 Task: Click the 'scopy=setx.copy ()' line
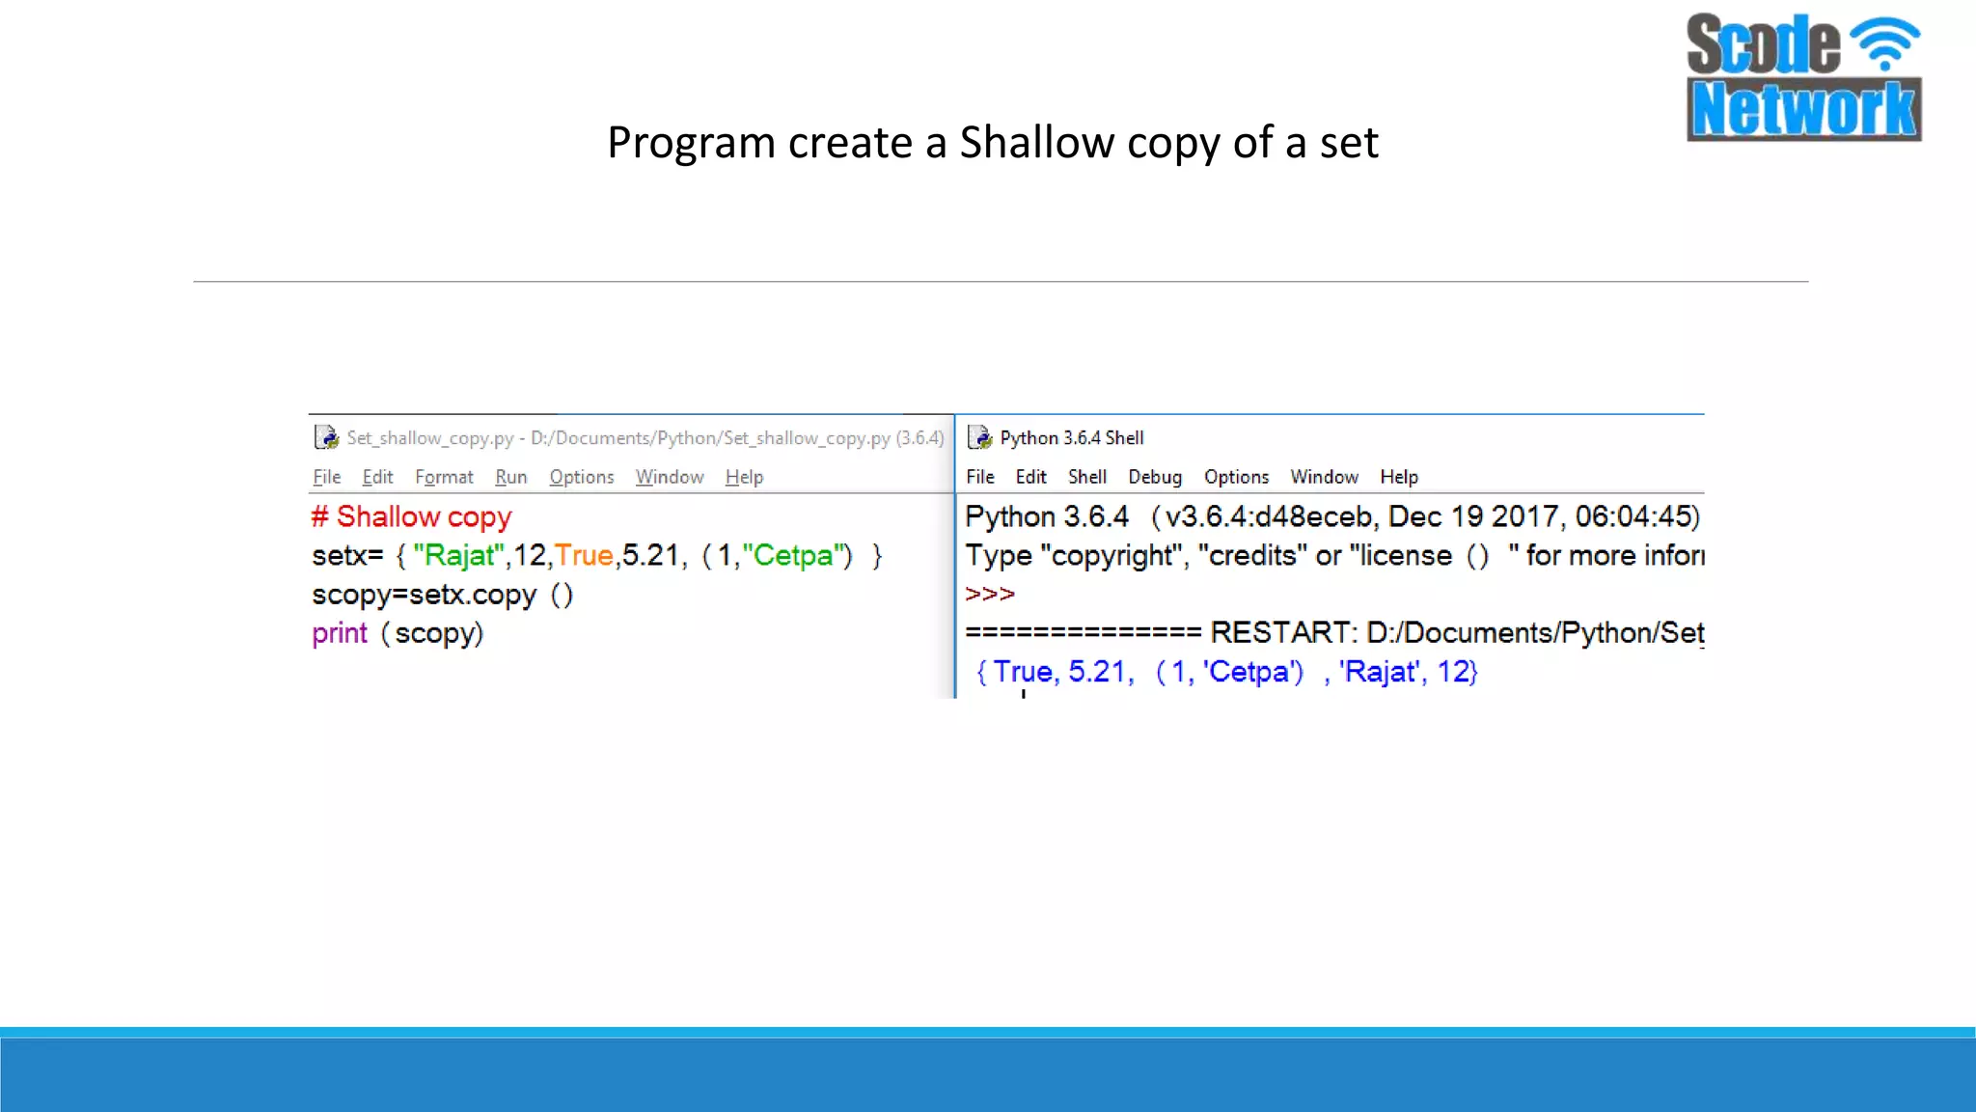point(443,596)
